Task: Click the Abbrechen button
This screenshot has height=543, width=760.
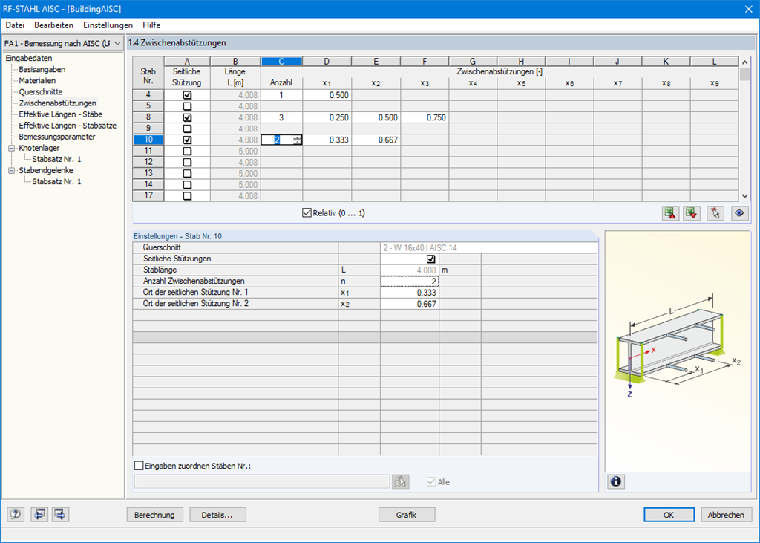Action: [726, 515]
